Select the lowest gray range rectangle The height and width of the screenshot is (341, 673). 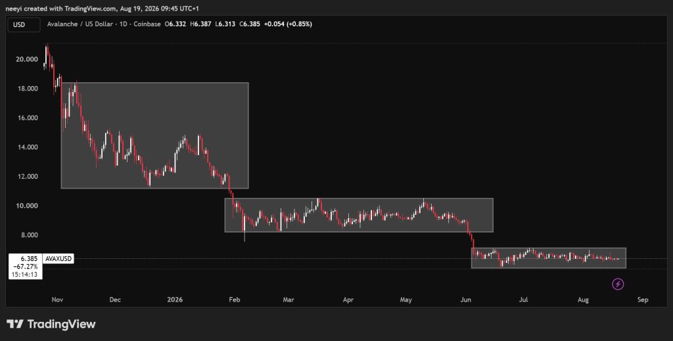549,258
